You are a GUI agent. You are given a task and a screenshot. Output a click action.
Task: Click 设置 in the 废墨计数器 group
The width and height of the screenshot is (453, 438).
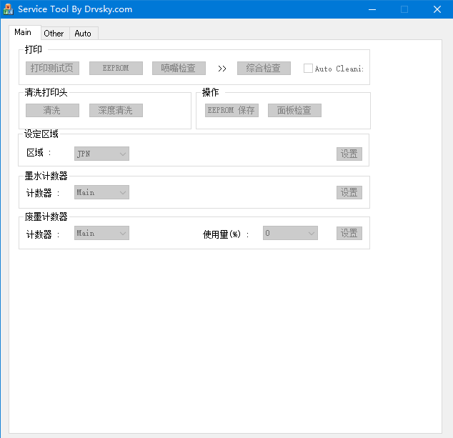click(x=349, y=233)
